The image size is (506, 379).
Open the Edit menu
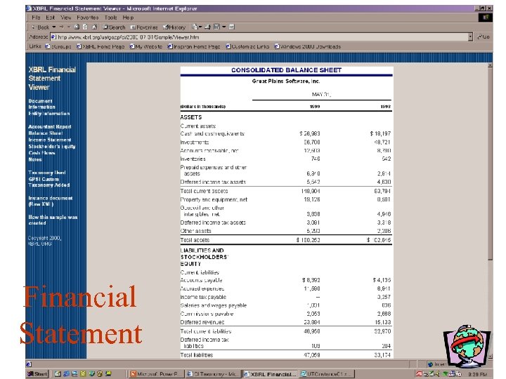(50, 18)
